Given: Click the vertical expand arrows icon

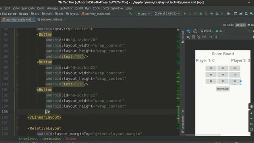Looking at the screenshot, I should pyautogui.click(x=216, y=37).
